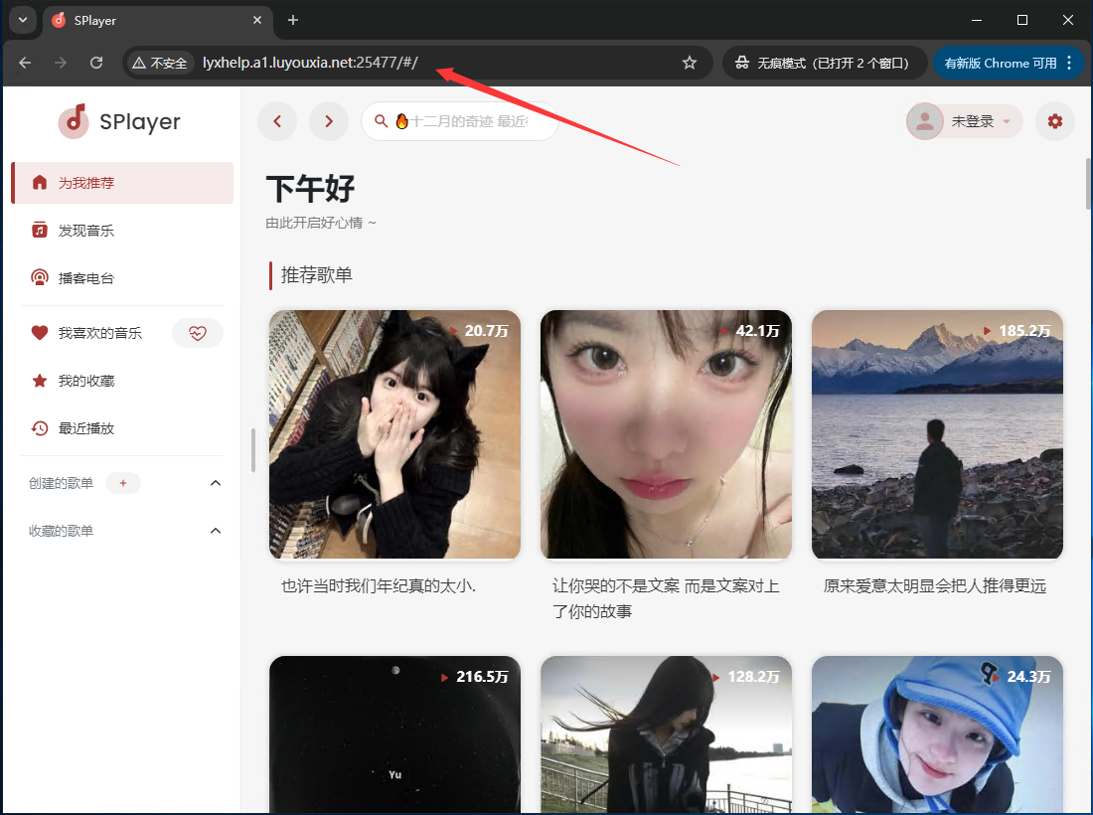Collapse the 收藏的歌单 section
The width and height of the screenshot is (1093, 815).
click(215, 531)
